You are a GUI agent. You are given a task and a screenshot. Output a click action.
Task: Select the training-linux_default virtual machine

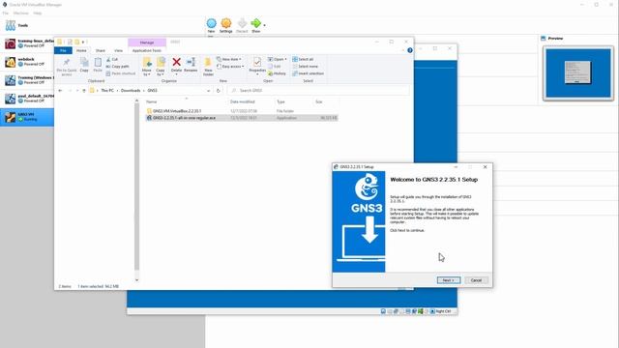click(x=27, y=43)
